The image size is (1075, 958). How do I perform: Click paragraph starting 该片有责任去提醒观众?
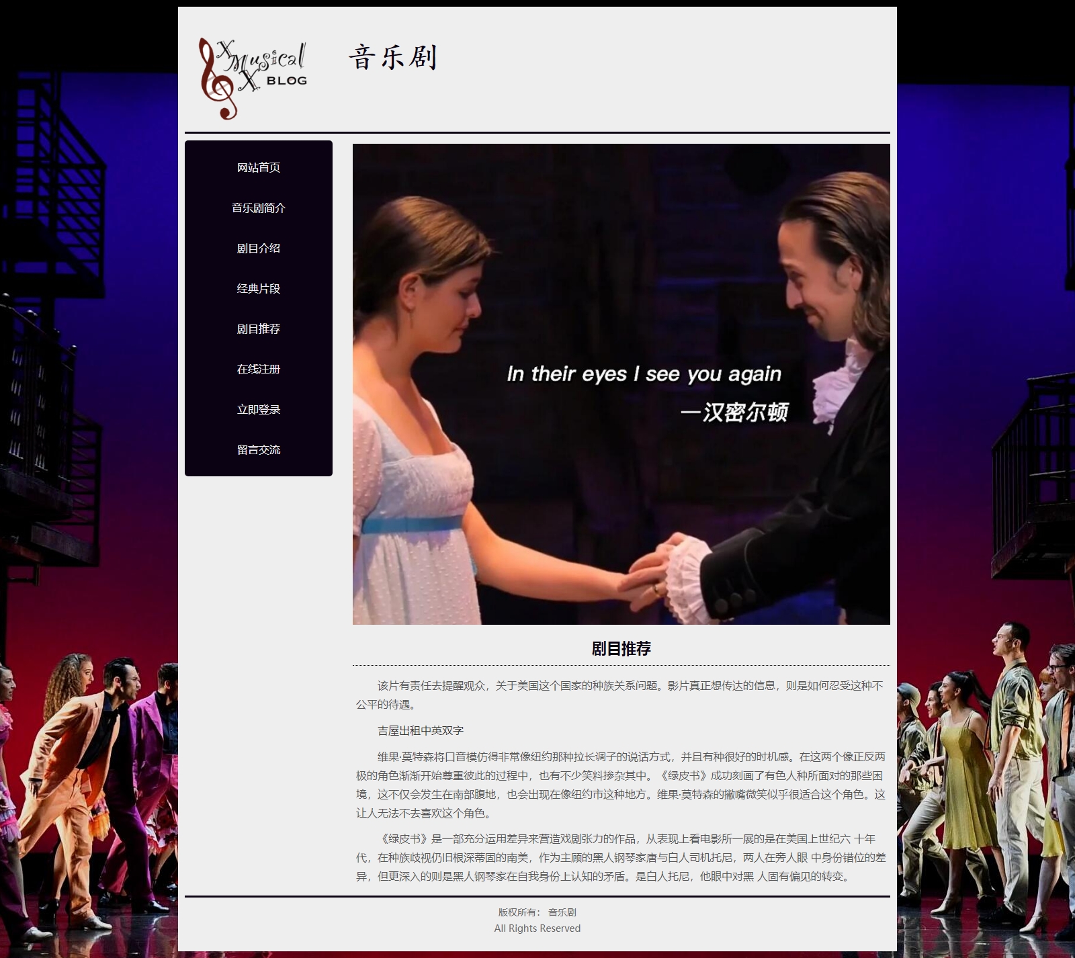click(x=620, y=695)
